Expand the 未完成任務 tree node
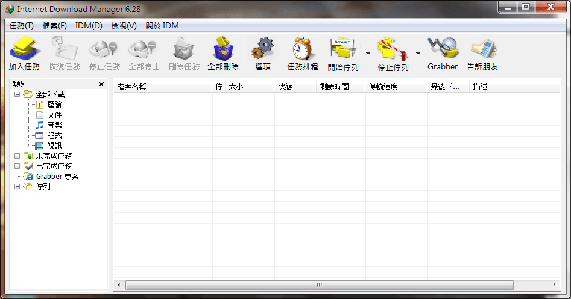 pos(17,156)
